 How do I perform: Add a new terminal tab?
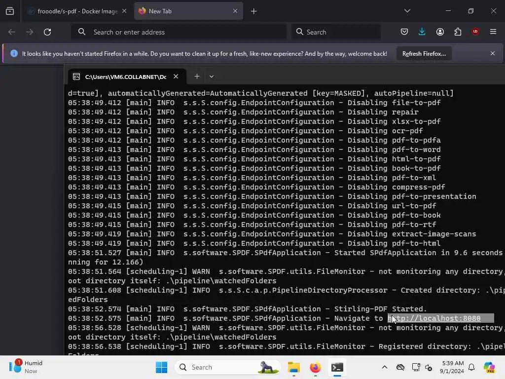pyautogui.click(x=197, y=76)
